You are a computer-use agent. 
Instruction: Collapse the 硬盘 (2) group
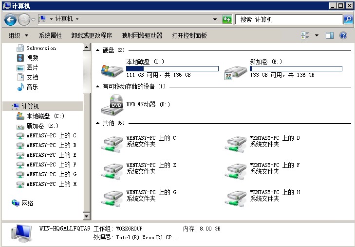click(x=97, y=50)
